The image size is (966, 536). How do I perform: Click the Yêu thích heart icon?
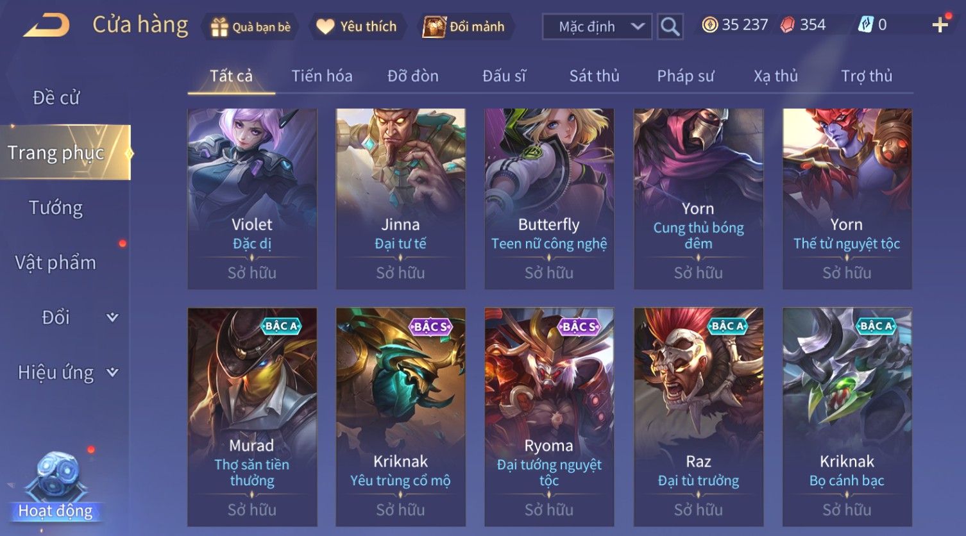(325, 27)
